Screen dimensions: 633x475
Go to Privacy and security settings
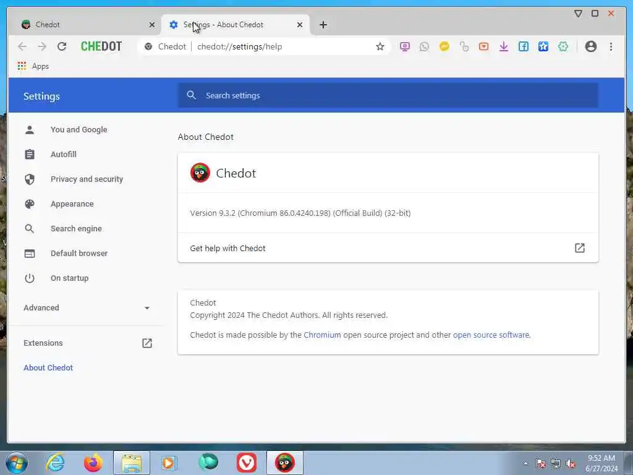[87, 179]
